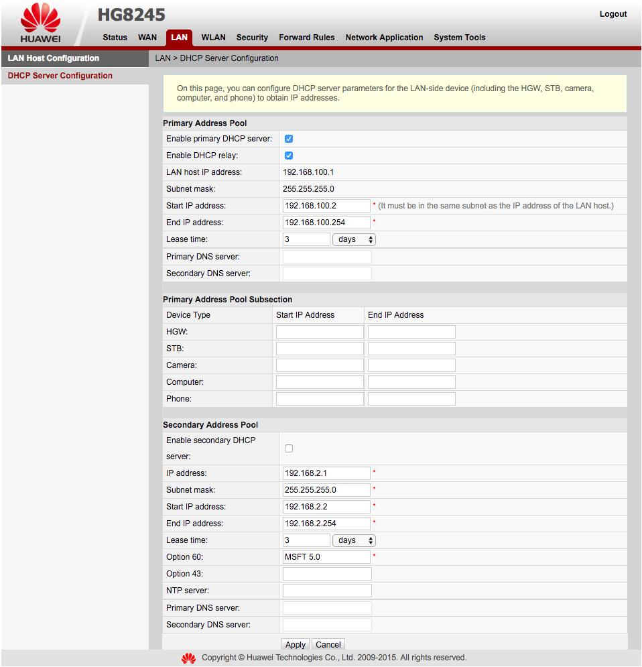Open the secondary pool lease time unit dropdown

pos(354,540)
